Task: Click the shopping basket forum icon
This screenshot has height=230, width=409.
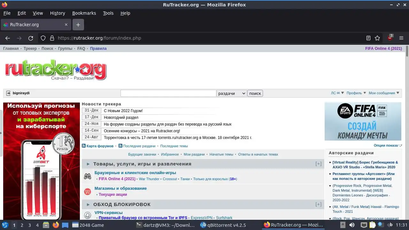Action: pyautogui.click(x=87, y=192)
